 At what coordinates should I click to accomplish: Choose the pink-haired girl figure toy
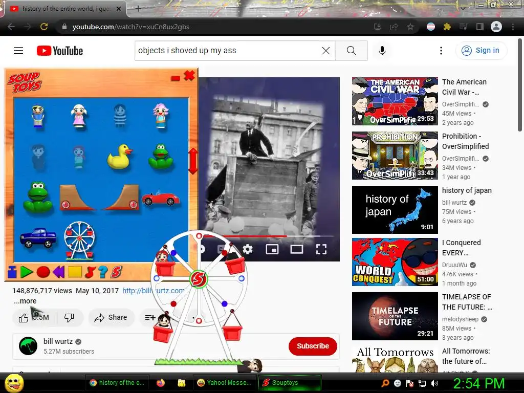point(161,116)
